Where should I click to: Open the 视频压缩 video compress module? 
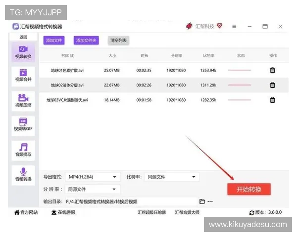[23, 101]
